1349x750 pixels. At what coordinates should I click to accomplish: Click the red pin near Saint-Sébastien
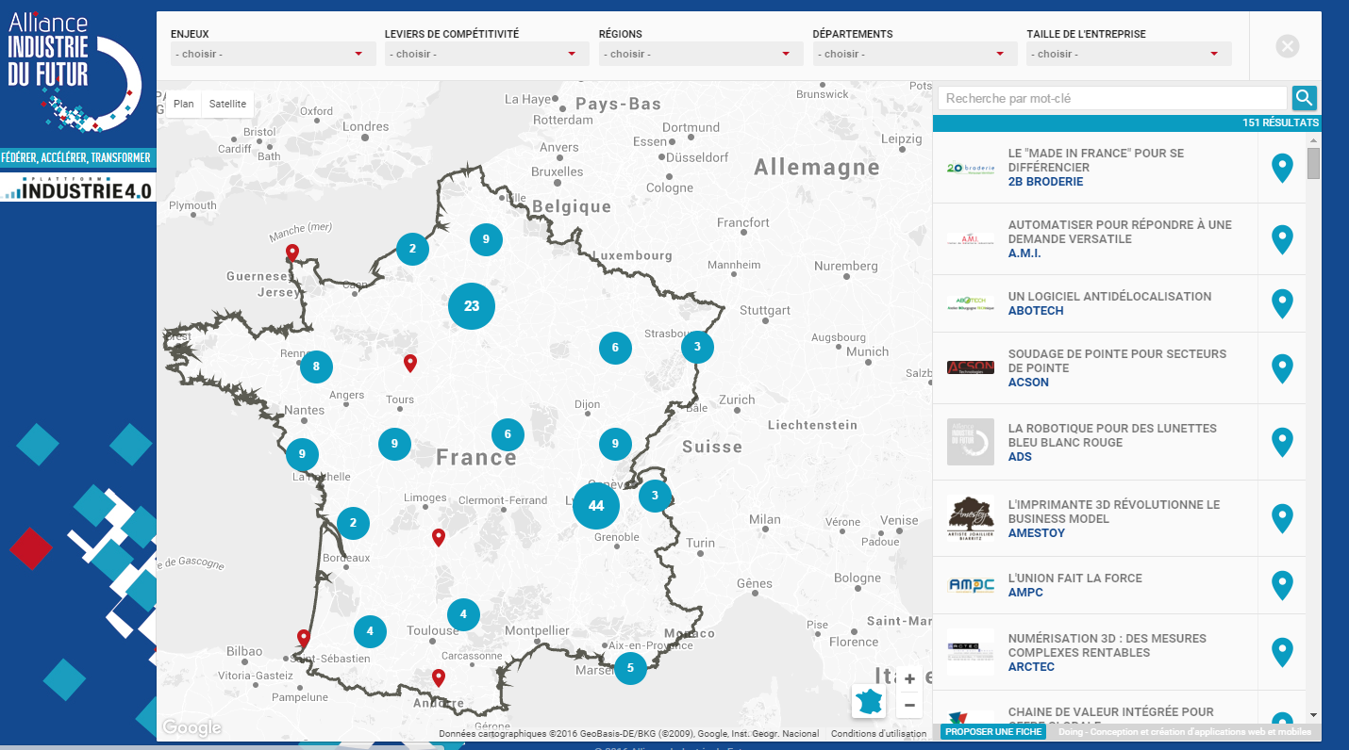304,639
